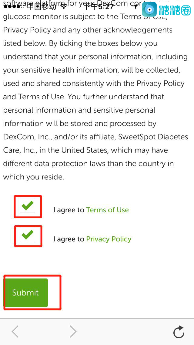Toggle the Privacy Policy agreement checkbox
Screen dimensions: 194x345
click(28, 235)
